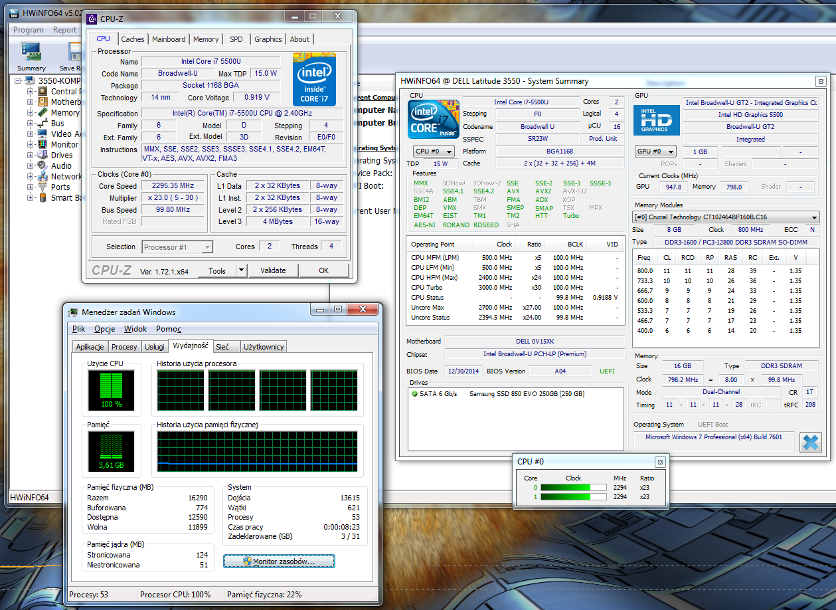Open the Widok menu in Task Manager

click(135, 329)
